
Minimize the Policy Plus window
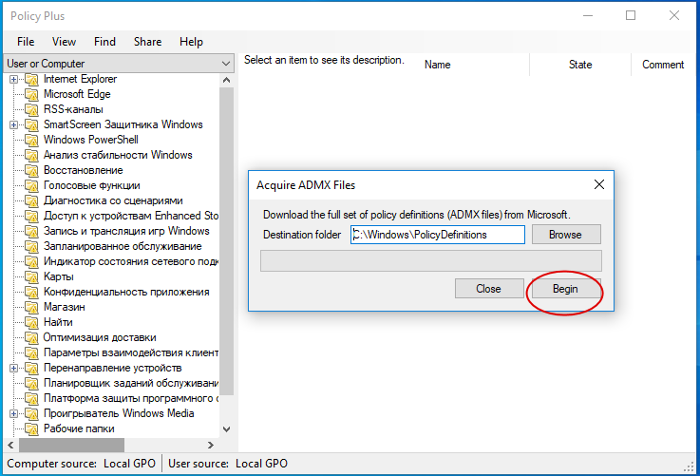(x=588, y=15)
